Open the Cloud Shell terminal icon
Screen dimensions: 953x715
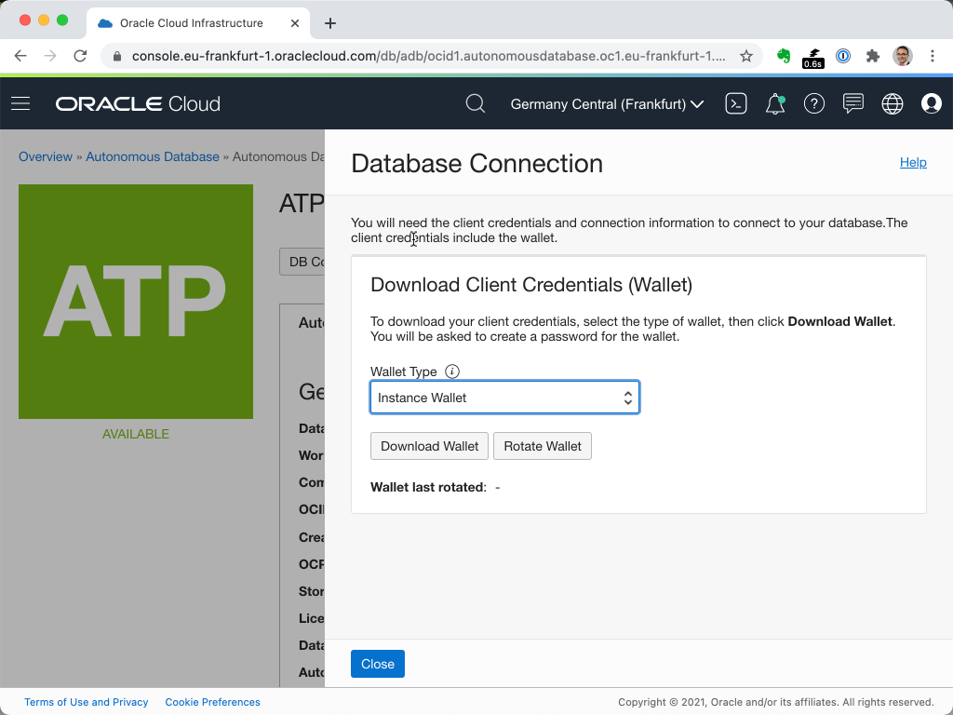click(736, 103)
